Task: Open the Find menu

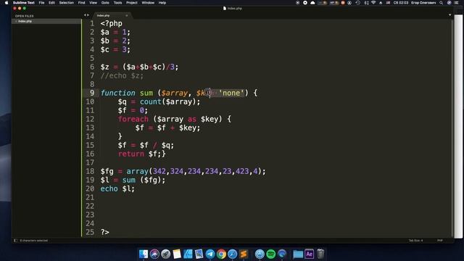Action: tap(81, 3)
